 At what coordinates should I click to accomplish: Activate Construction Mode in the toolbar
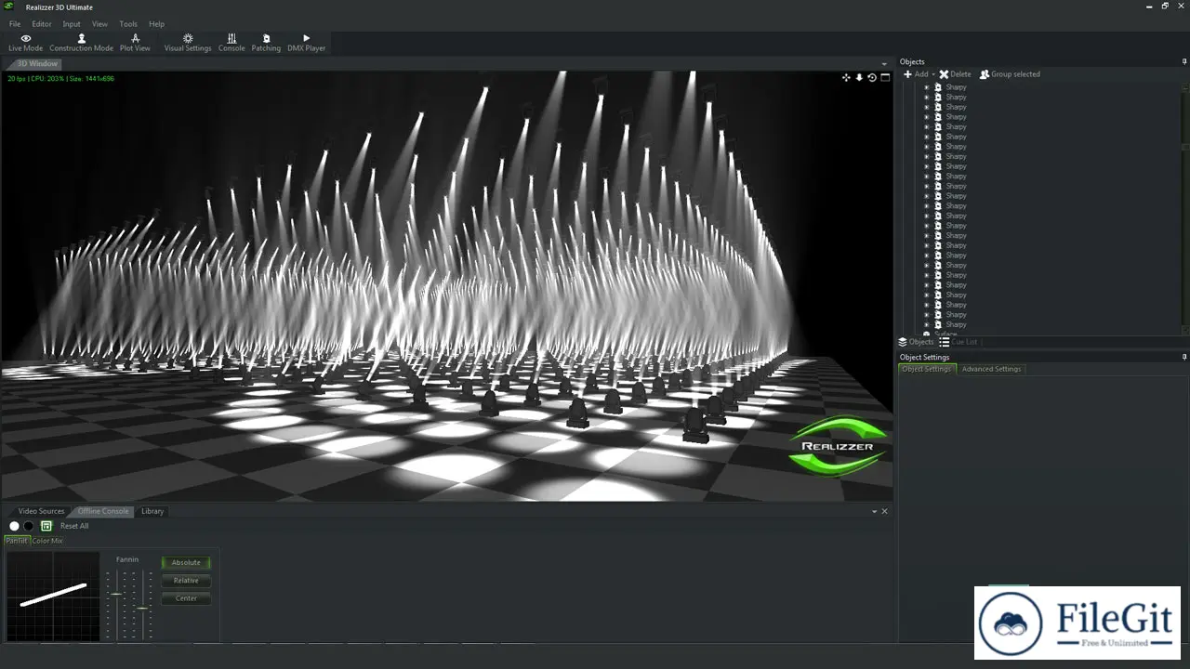pos(81,43)
